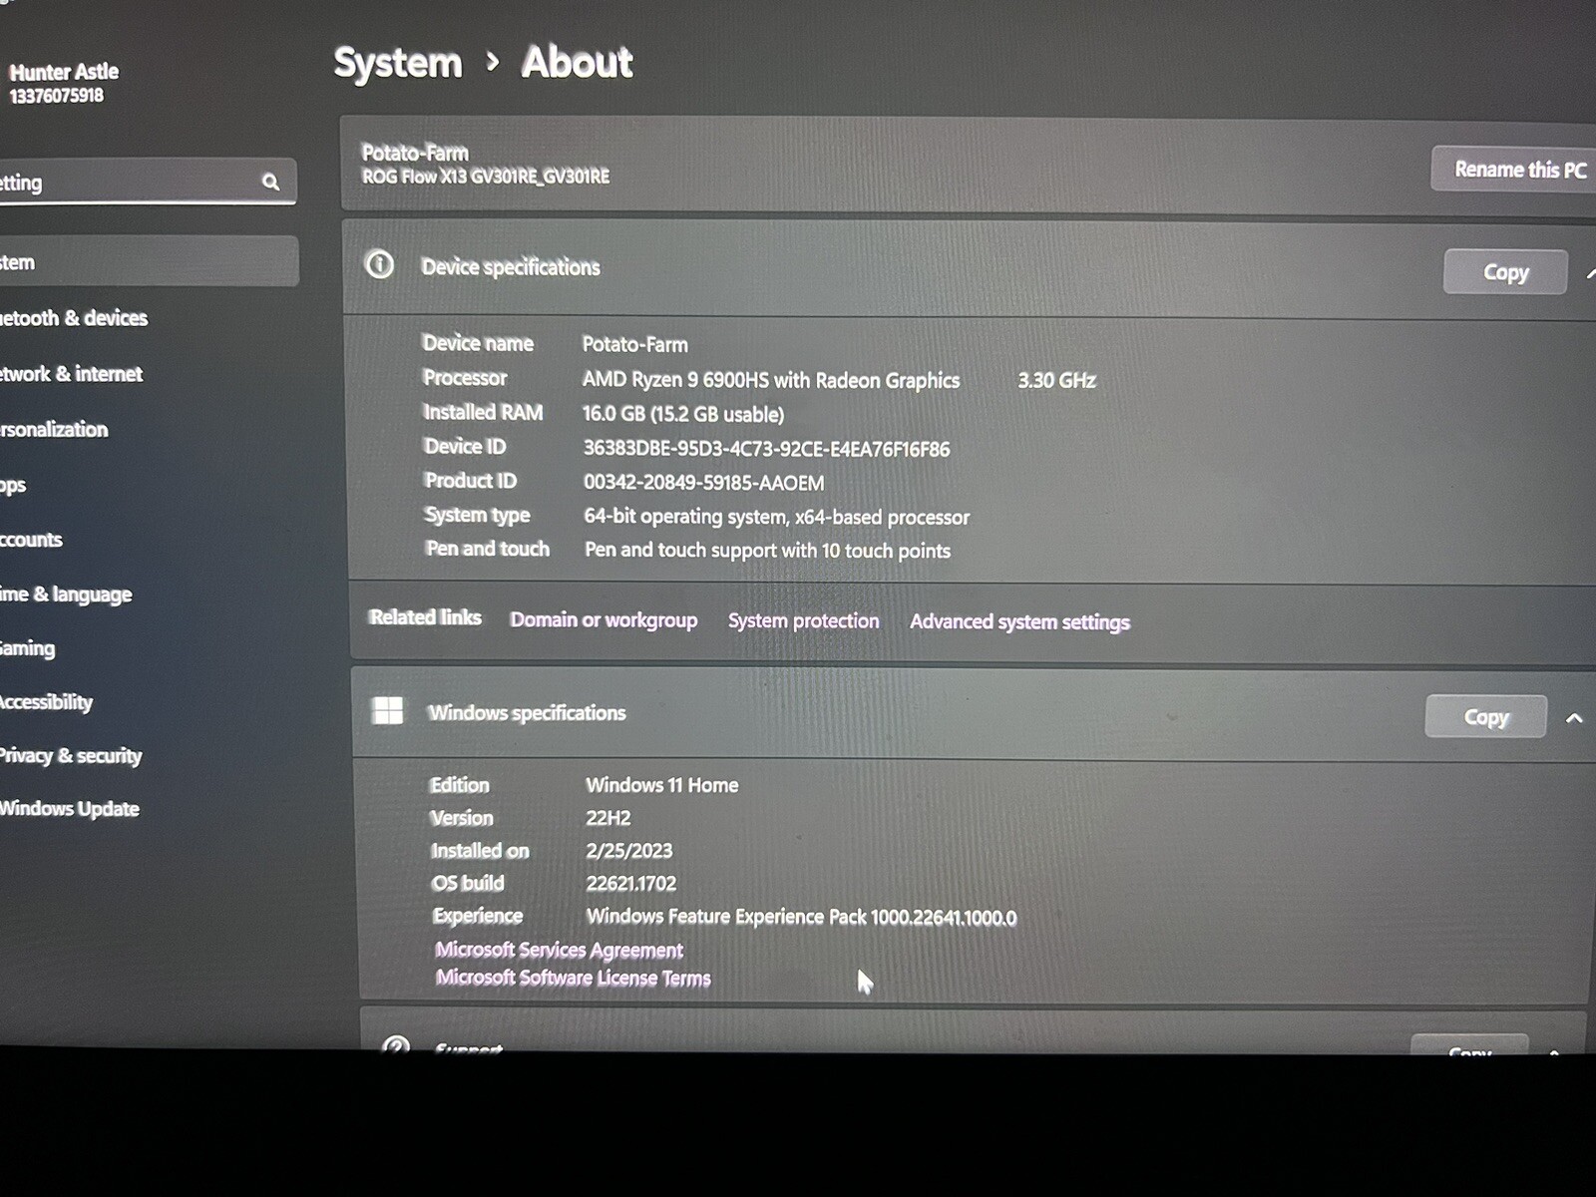Copy the Device specifications

(1504, 271)
